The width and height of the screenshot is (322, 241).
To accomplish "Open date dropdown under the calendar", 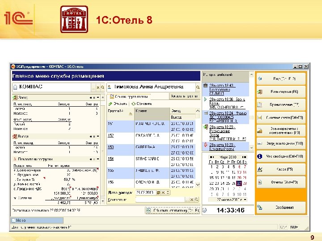I will pyautogui.click(x=245, y=199).
